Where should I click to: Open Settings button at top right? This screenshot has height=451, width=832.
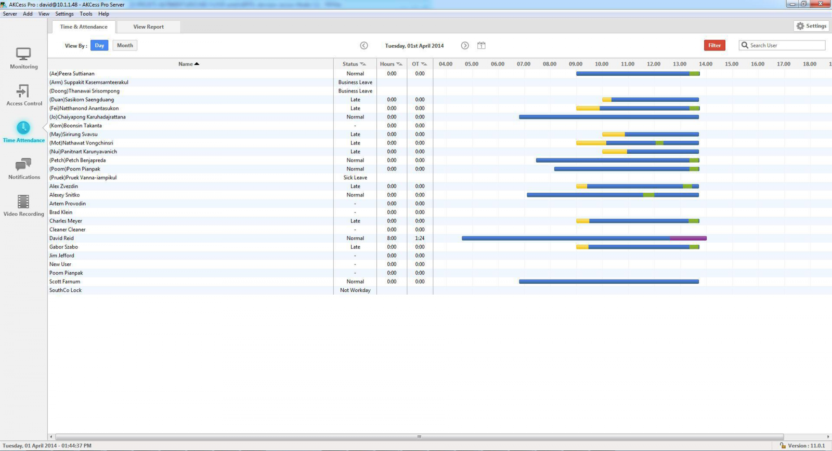tap(811, 26)
